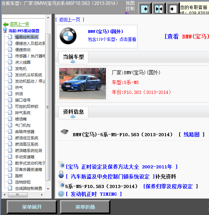Open the 排气系统 tree item
209x215 pixels.
coord(23,113)
